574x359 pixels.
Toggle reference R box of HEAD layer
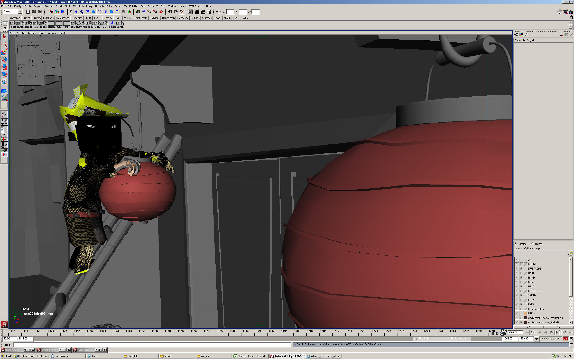(521, 286)
